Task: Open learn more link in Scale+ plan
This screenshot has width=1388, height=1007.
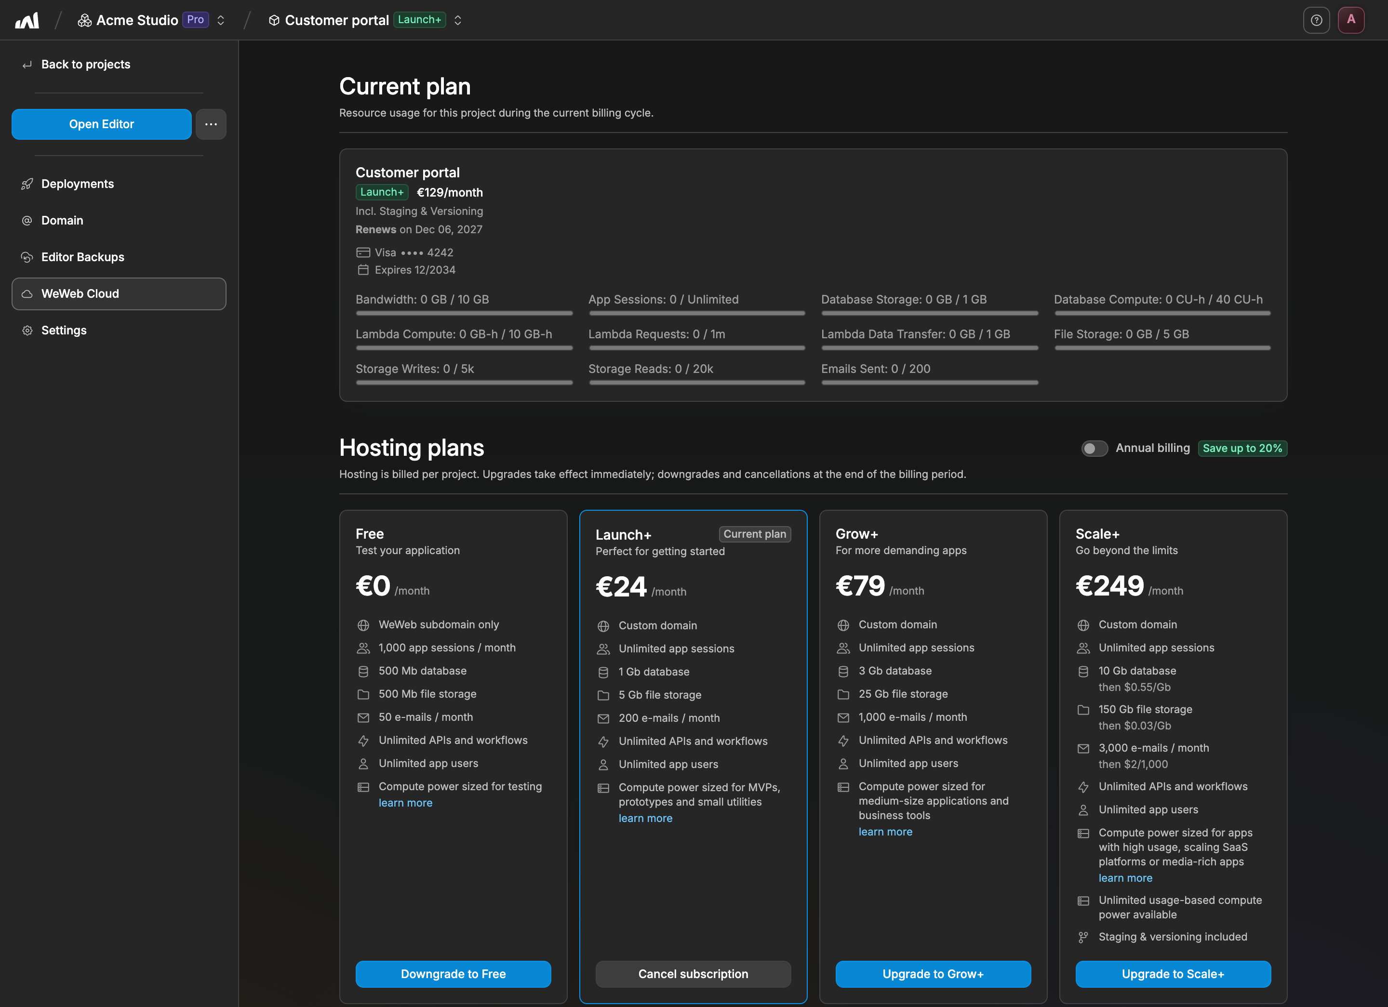Action: pyautogui.click(x=1125, y=878)
